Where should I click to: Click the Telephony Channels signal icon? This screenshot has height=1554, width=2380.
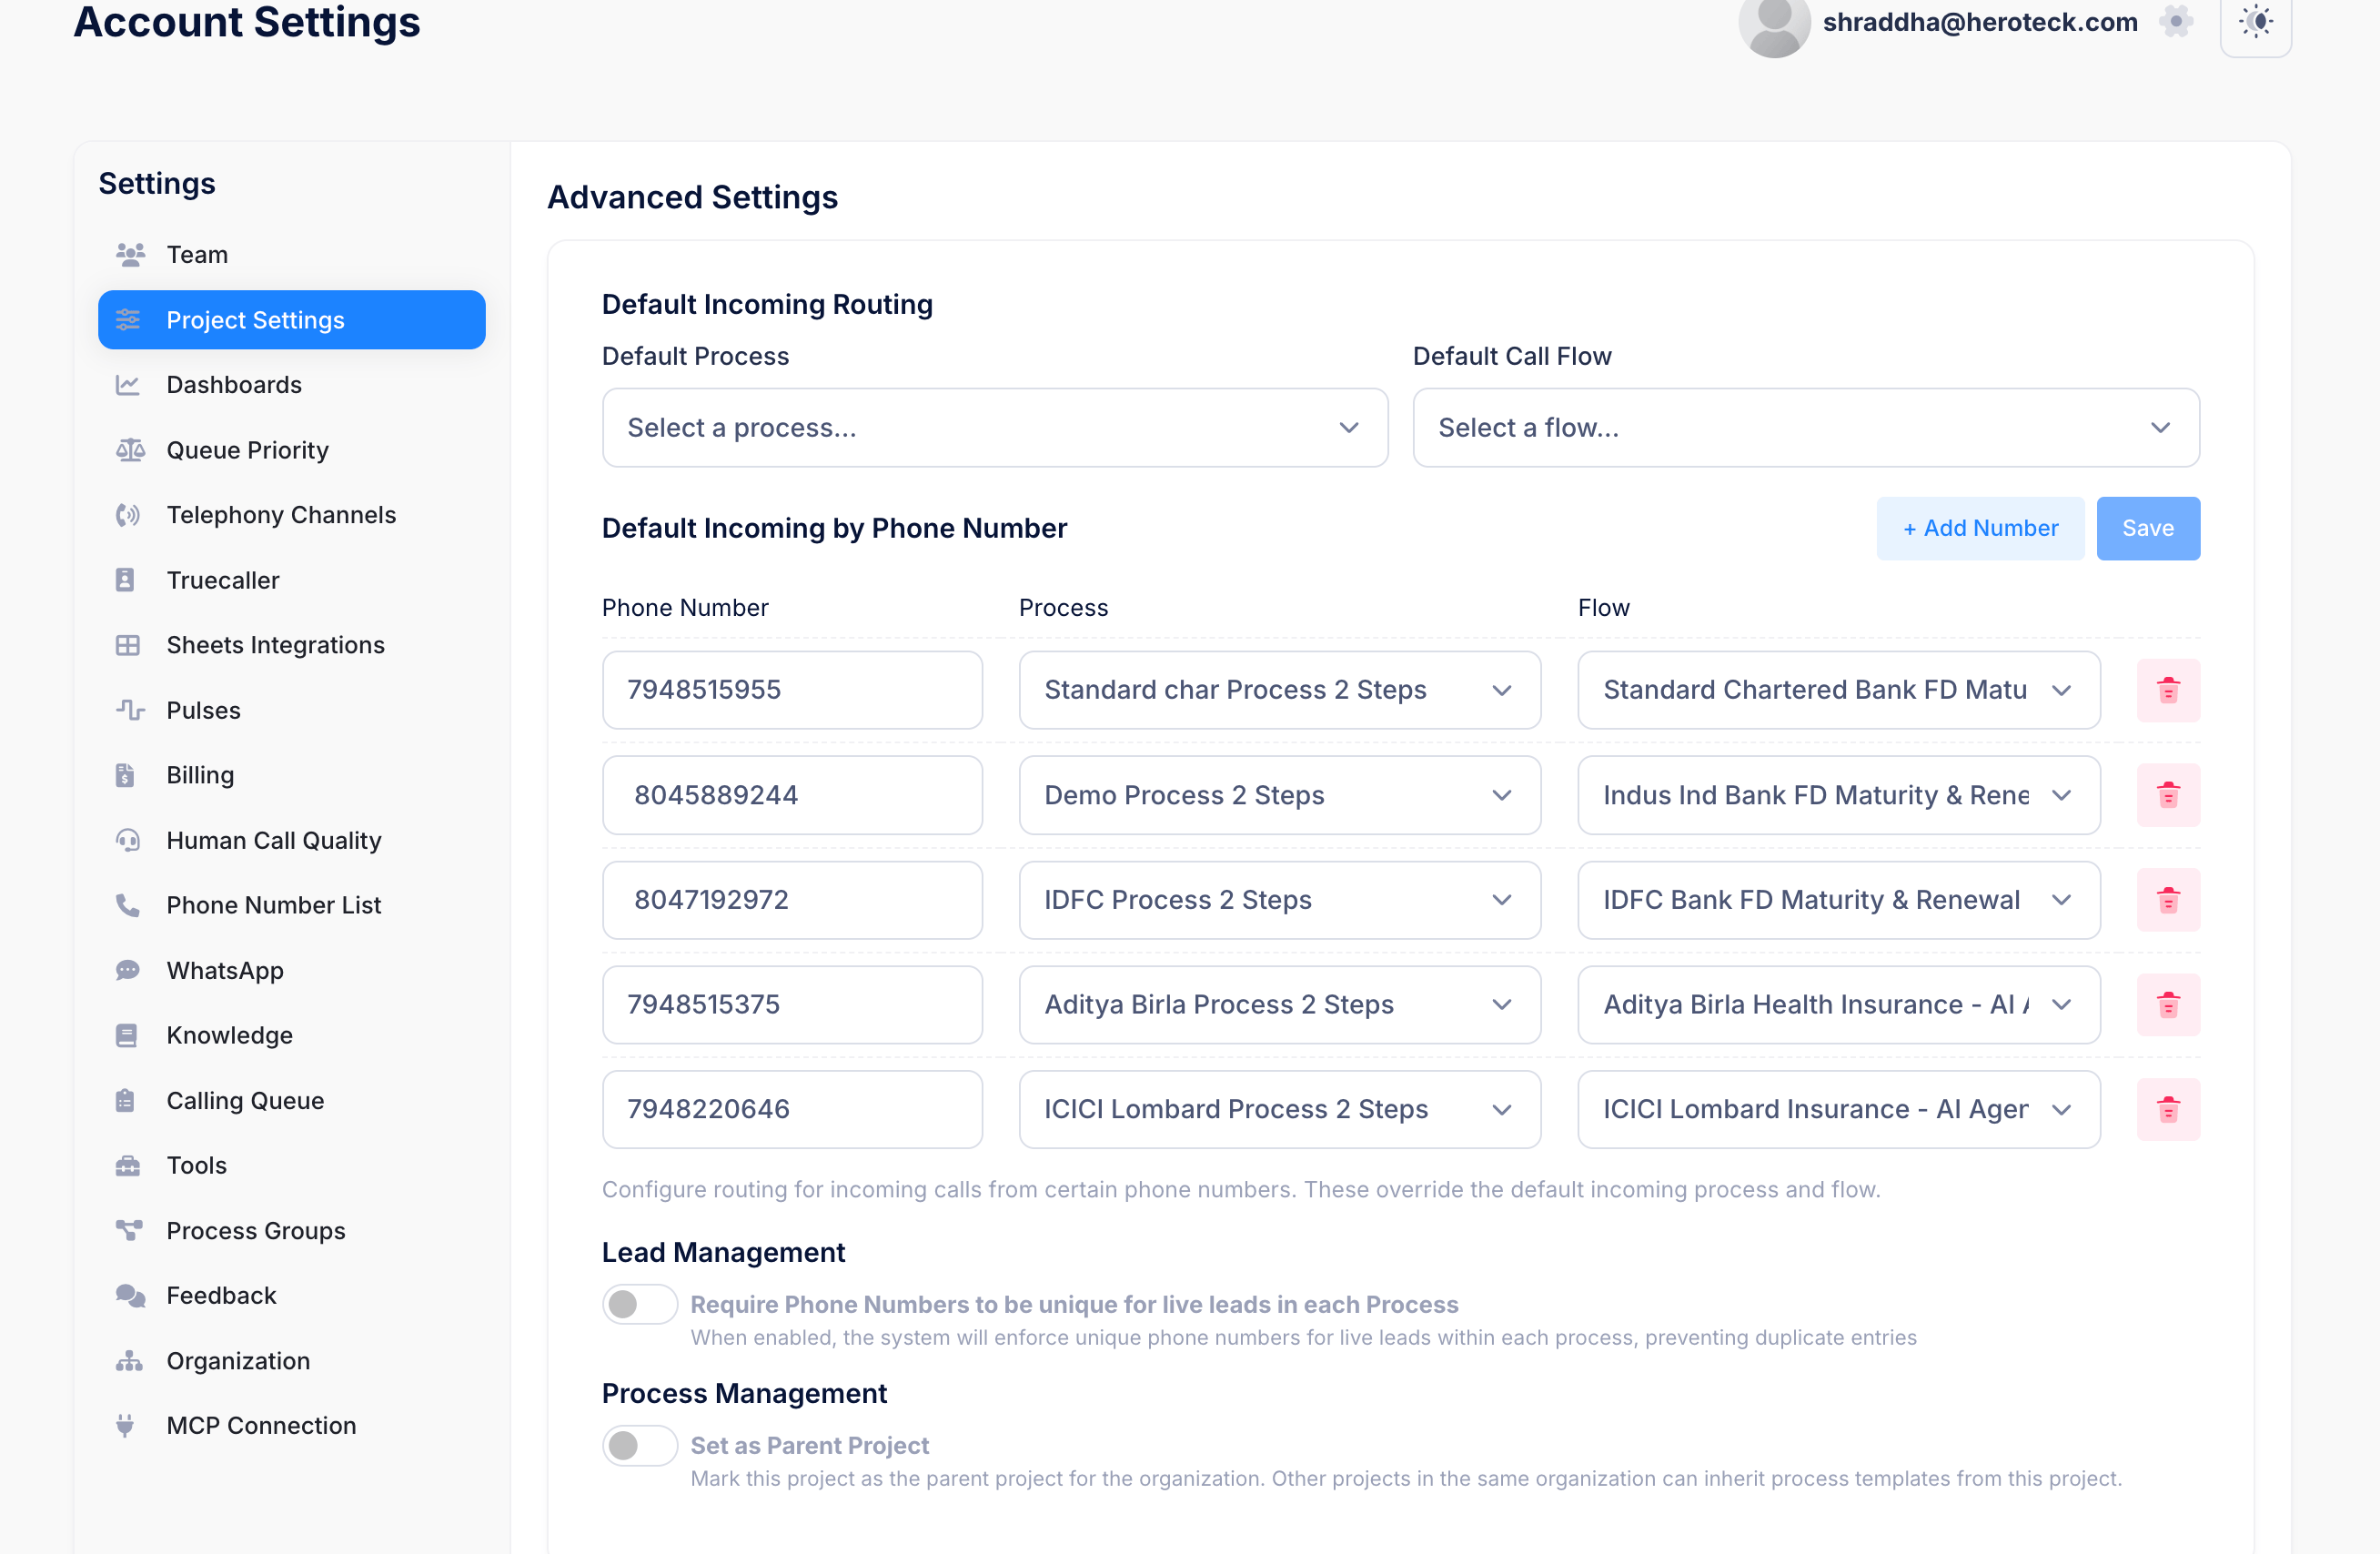128,515
